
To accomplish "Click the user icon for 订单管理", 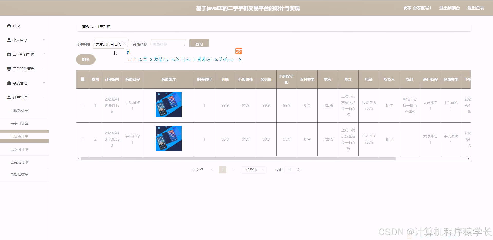I will [x=9, y=97].
